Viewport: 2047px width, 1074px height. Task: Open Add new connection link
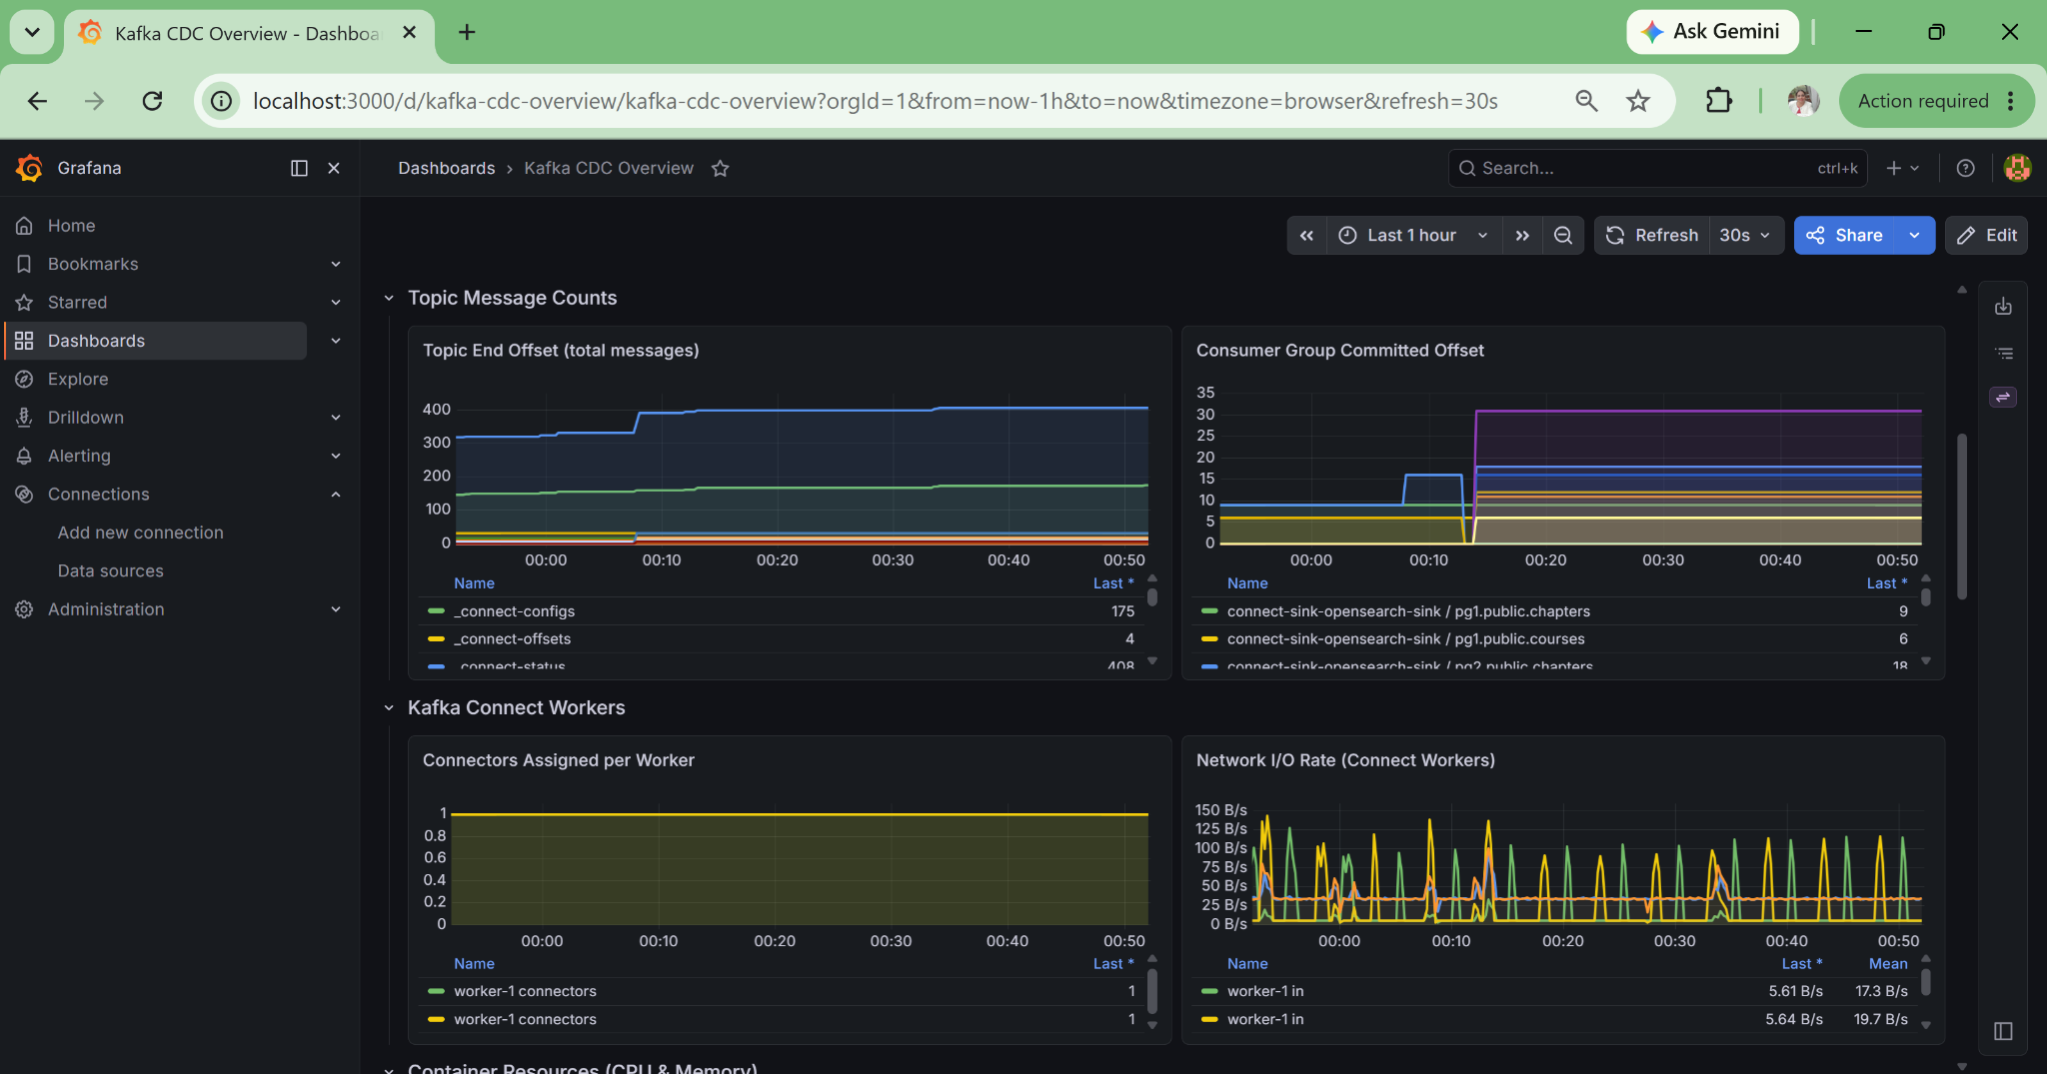(140, 533)
